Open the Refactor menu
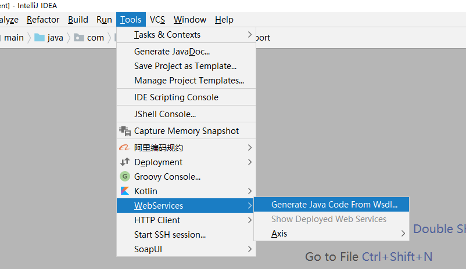The image size is (466, 269). [x=43, y=20]
